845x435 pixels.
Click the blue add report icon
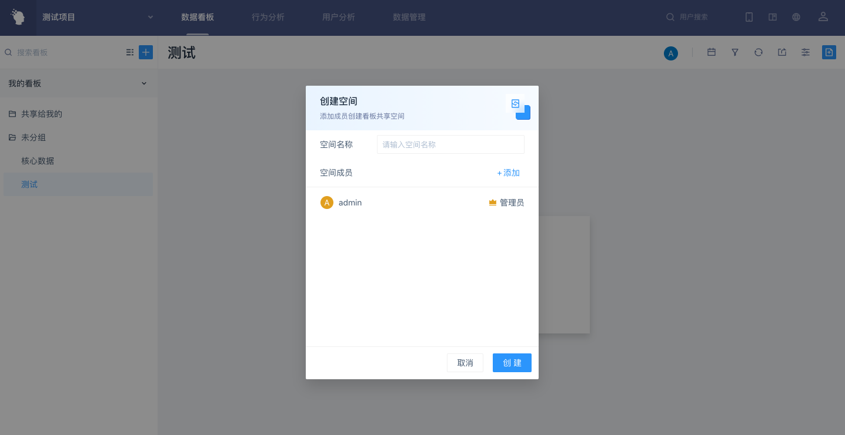click(x=829, y=52)
